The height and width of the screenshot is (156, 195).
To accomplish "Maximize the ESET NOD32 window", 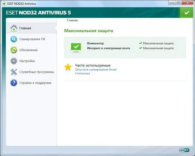I will (178, 3).
